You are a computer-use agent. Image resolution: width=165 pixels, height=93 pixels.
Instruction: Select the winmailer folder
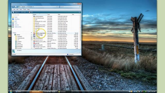pyautogui.click(x=37, y=28)
